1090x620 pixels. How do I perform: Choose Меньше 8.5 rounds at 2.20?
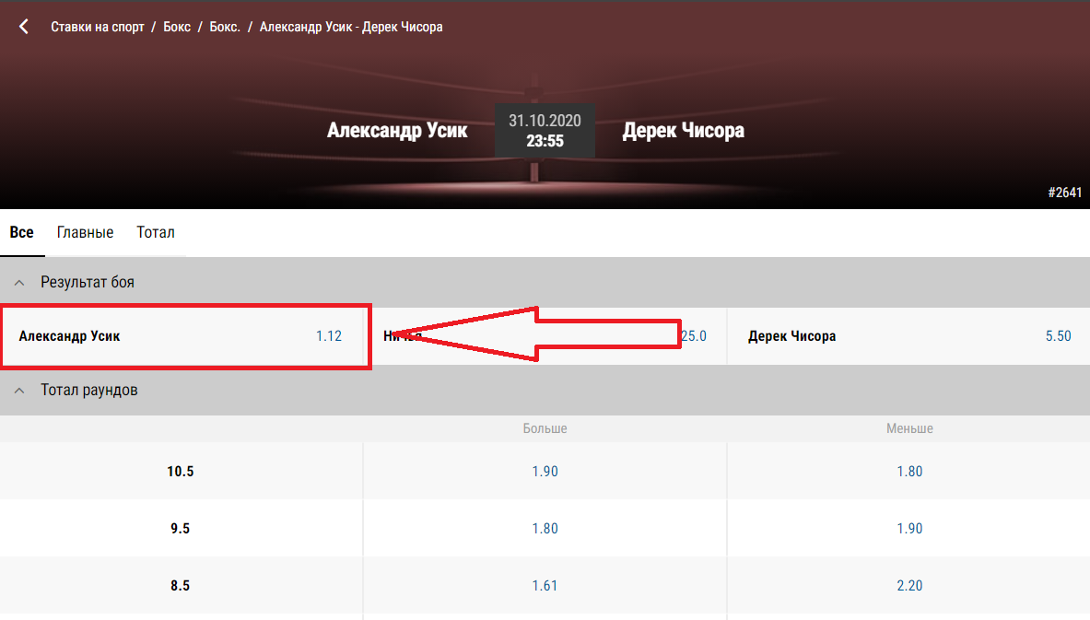(908, 586)
